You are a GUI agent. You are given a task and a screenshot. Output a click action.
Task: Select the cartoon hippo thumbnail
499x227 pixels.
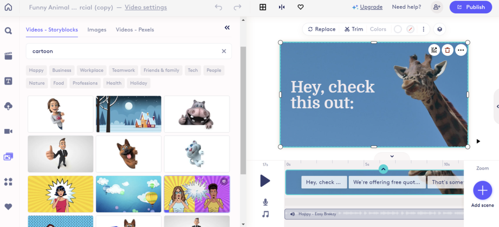pyautogui.click(x=197, y=114)
